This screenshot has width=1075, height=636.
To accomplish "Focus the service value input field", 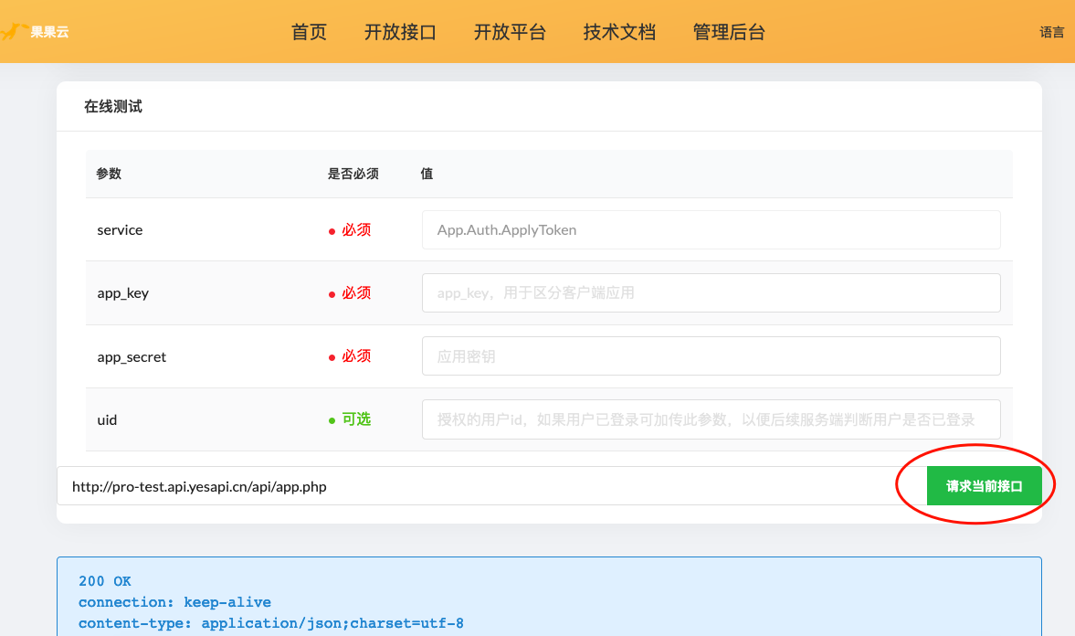I will (x=711, y=230).
